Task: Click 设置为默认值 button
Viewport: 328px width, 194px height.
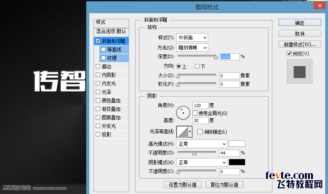Action: 183,185
